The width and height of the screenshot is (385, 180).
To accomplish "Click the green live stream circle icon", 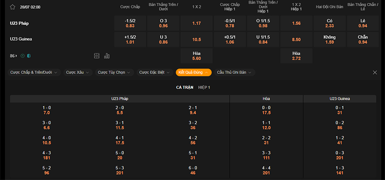I will coord(23,56).
